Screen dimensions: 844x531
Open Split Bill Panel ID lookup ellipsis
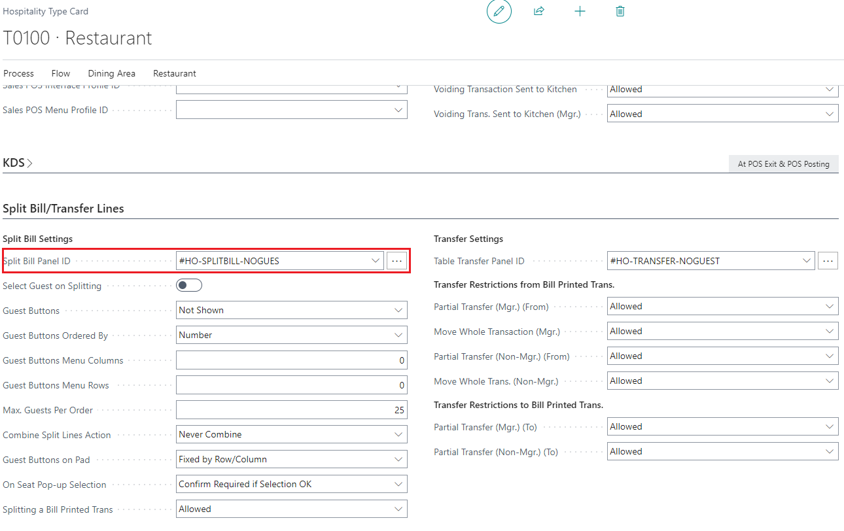396,261
